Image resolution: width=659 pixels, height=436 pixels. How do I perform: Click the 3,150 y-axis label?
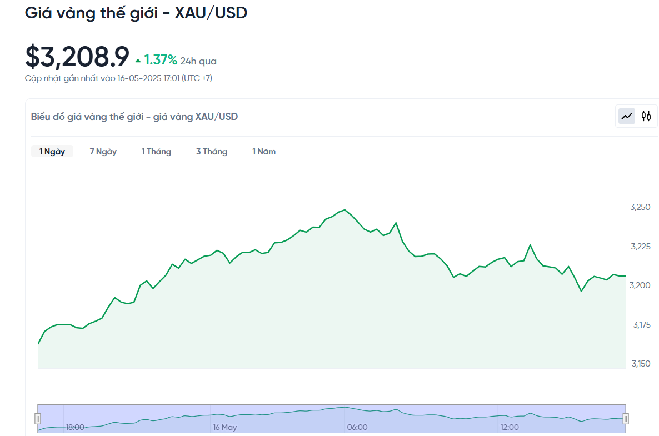640,364
